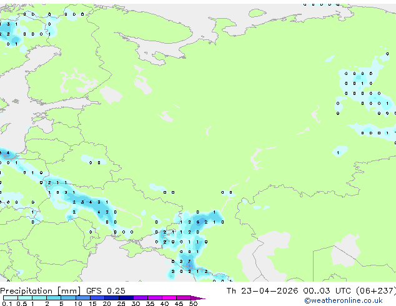Click the "00..03 UTC" time range text

click(327, 291)
